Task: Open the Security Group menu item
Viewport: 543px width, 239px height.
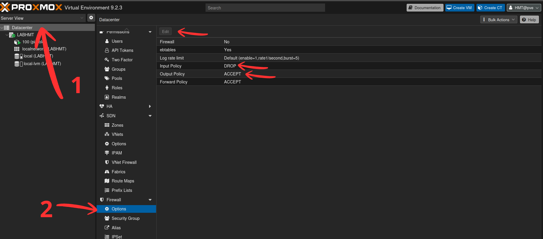Action: pyautogui.click(x=126, y=218)
